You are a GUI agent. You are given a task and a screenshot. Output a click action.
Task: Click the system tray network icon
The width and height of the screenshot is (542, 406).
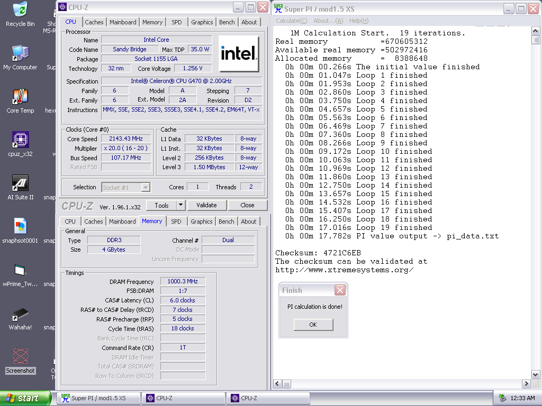tap(503, 398)
